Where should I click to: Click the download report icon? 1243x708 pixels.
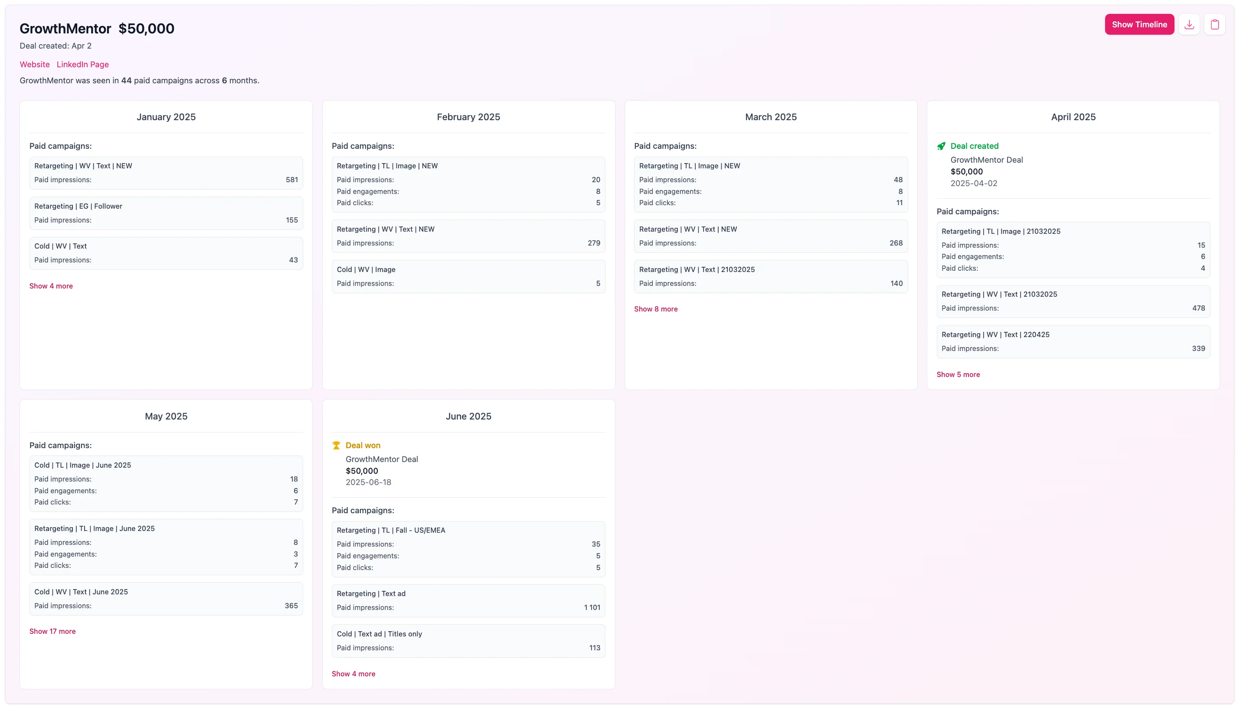[1189, 24]
